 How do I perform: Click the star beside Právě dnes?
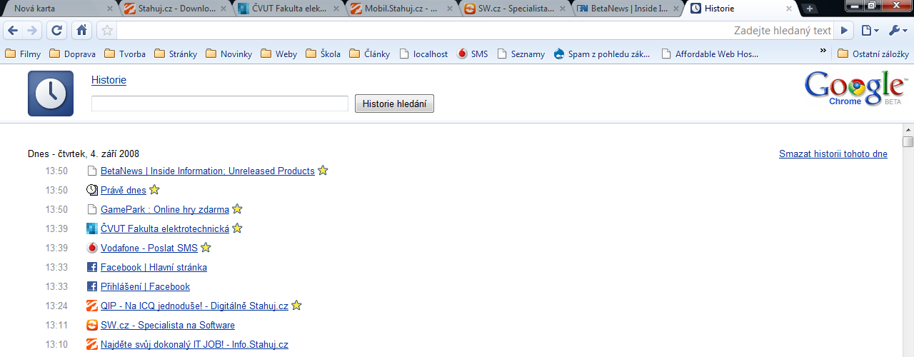[154, 190]
